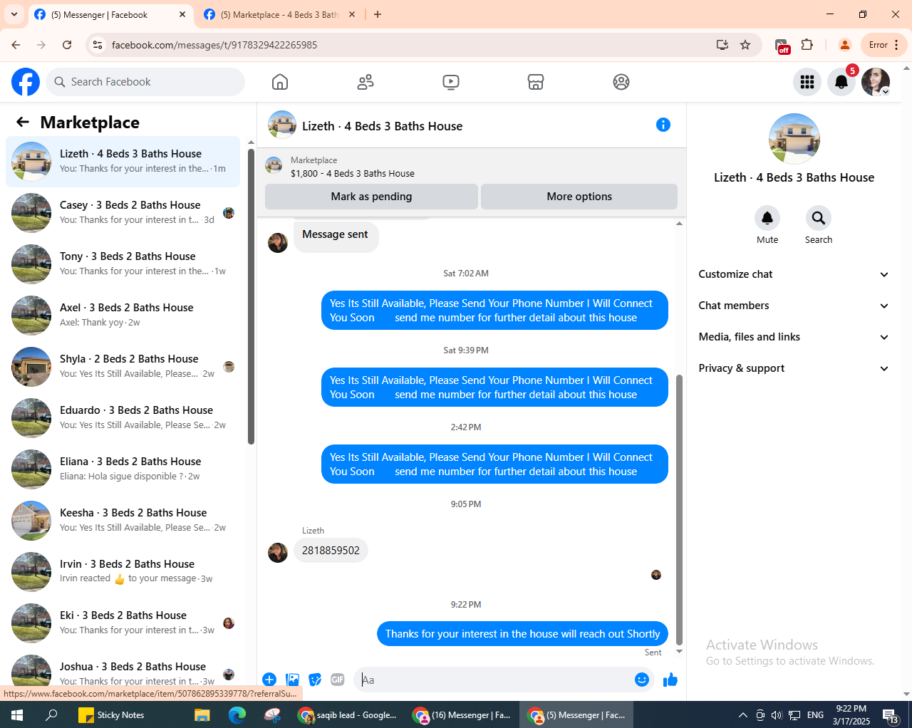Expand Media, files and links section
This screenshot has width=912, height=728.
pyautogui.click(x=794, y=337)
